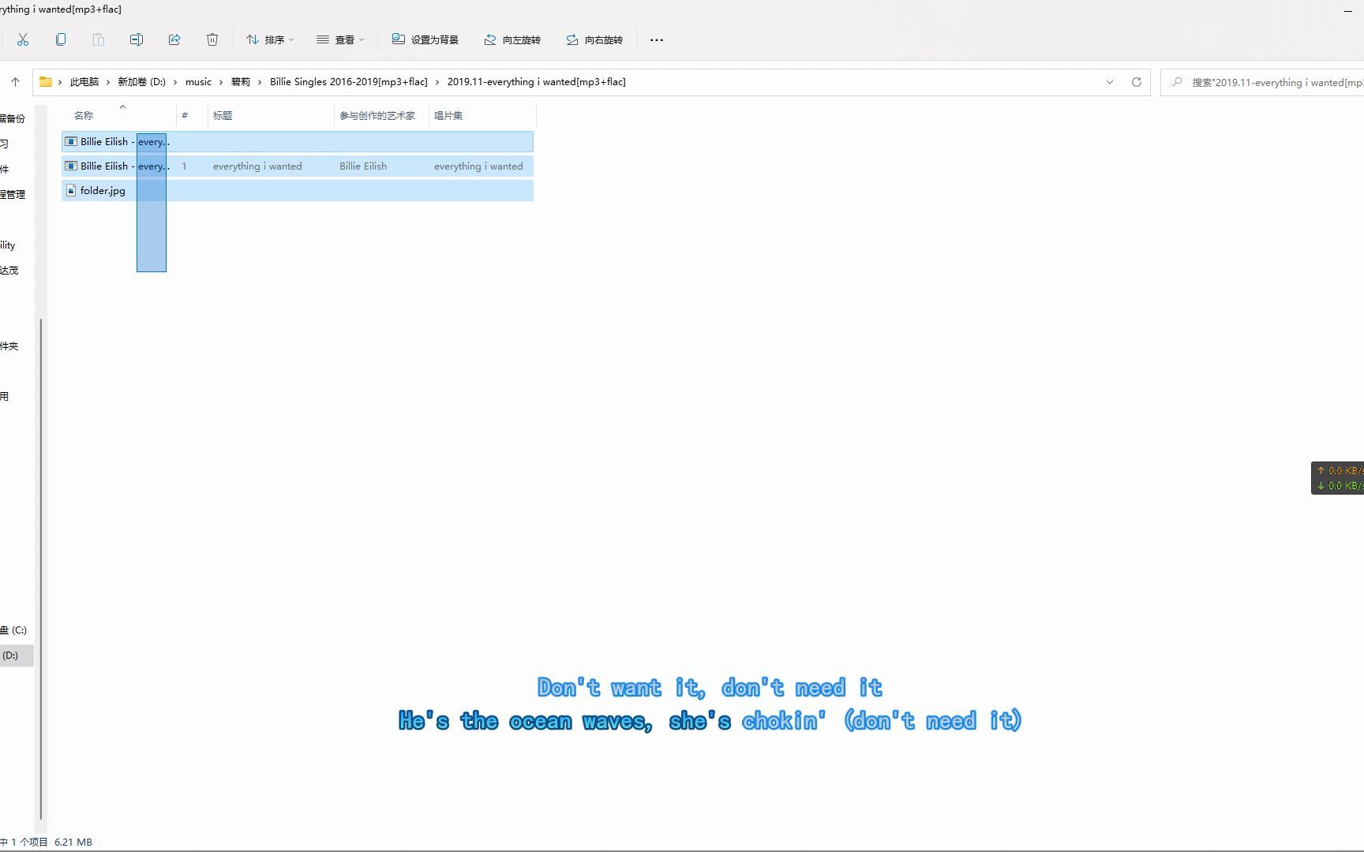Image resolution: width=1364 pixels, height=852 pixels.
Task: Click the Copy icon in toolbar
Action: pos(61,39)
